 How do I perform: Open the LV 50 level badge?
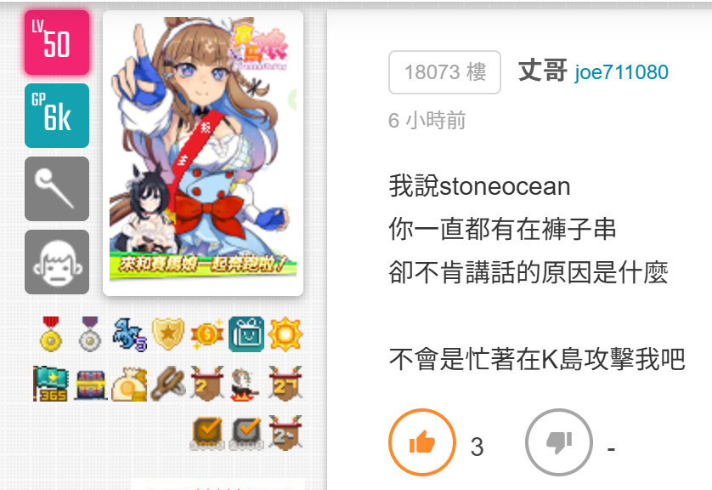[57, 43]
